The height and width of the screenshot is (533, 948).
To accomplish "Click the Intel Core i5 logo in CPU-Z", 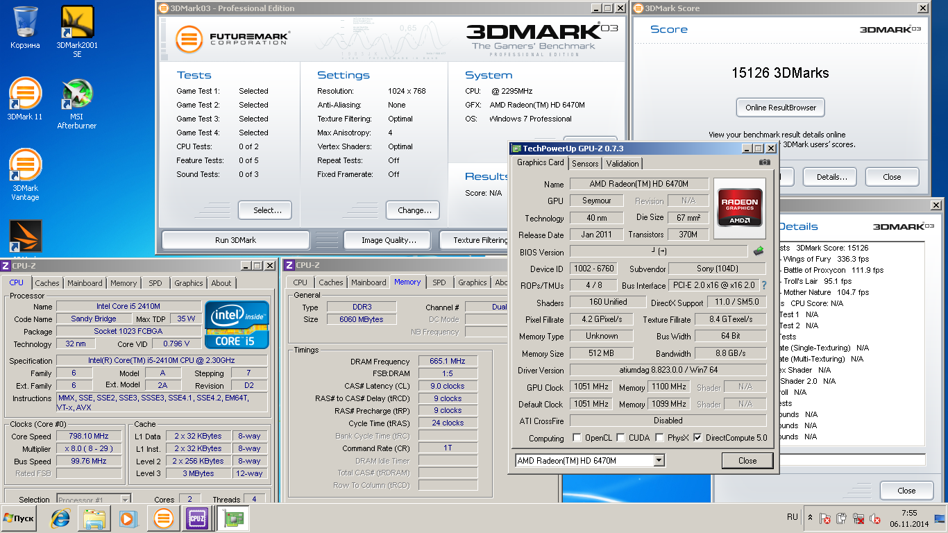I will click(237, 324).
